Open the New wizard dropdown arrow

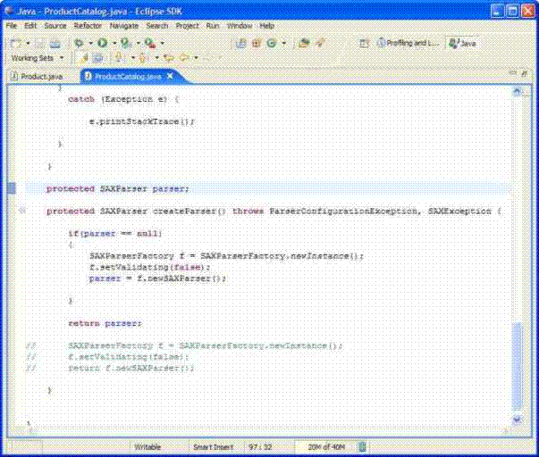(29, 43)
